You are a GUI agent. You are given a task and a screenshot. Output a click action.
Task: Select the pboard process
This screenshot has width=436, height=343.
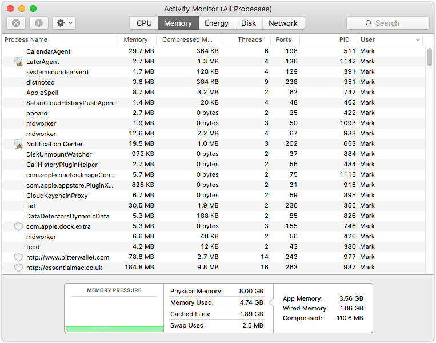(x=214, y=113)
